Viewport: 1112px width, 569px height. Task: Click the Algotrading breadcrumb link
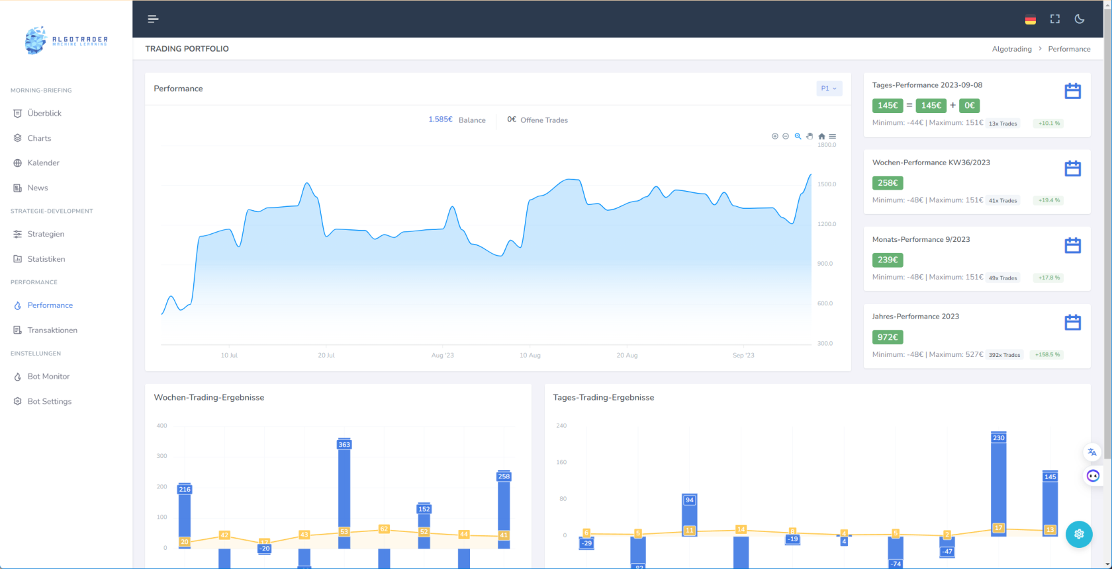pyautogui.click(x=1011, y=49)
